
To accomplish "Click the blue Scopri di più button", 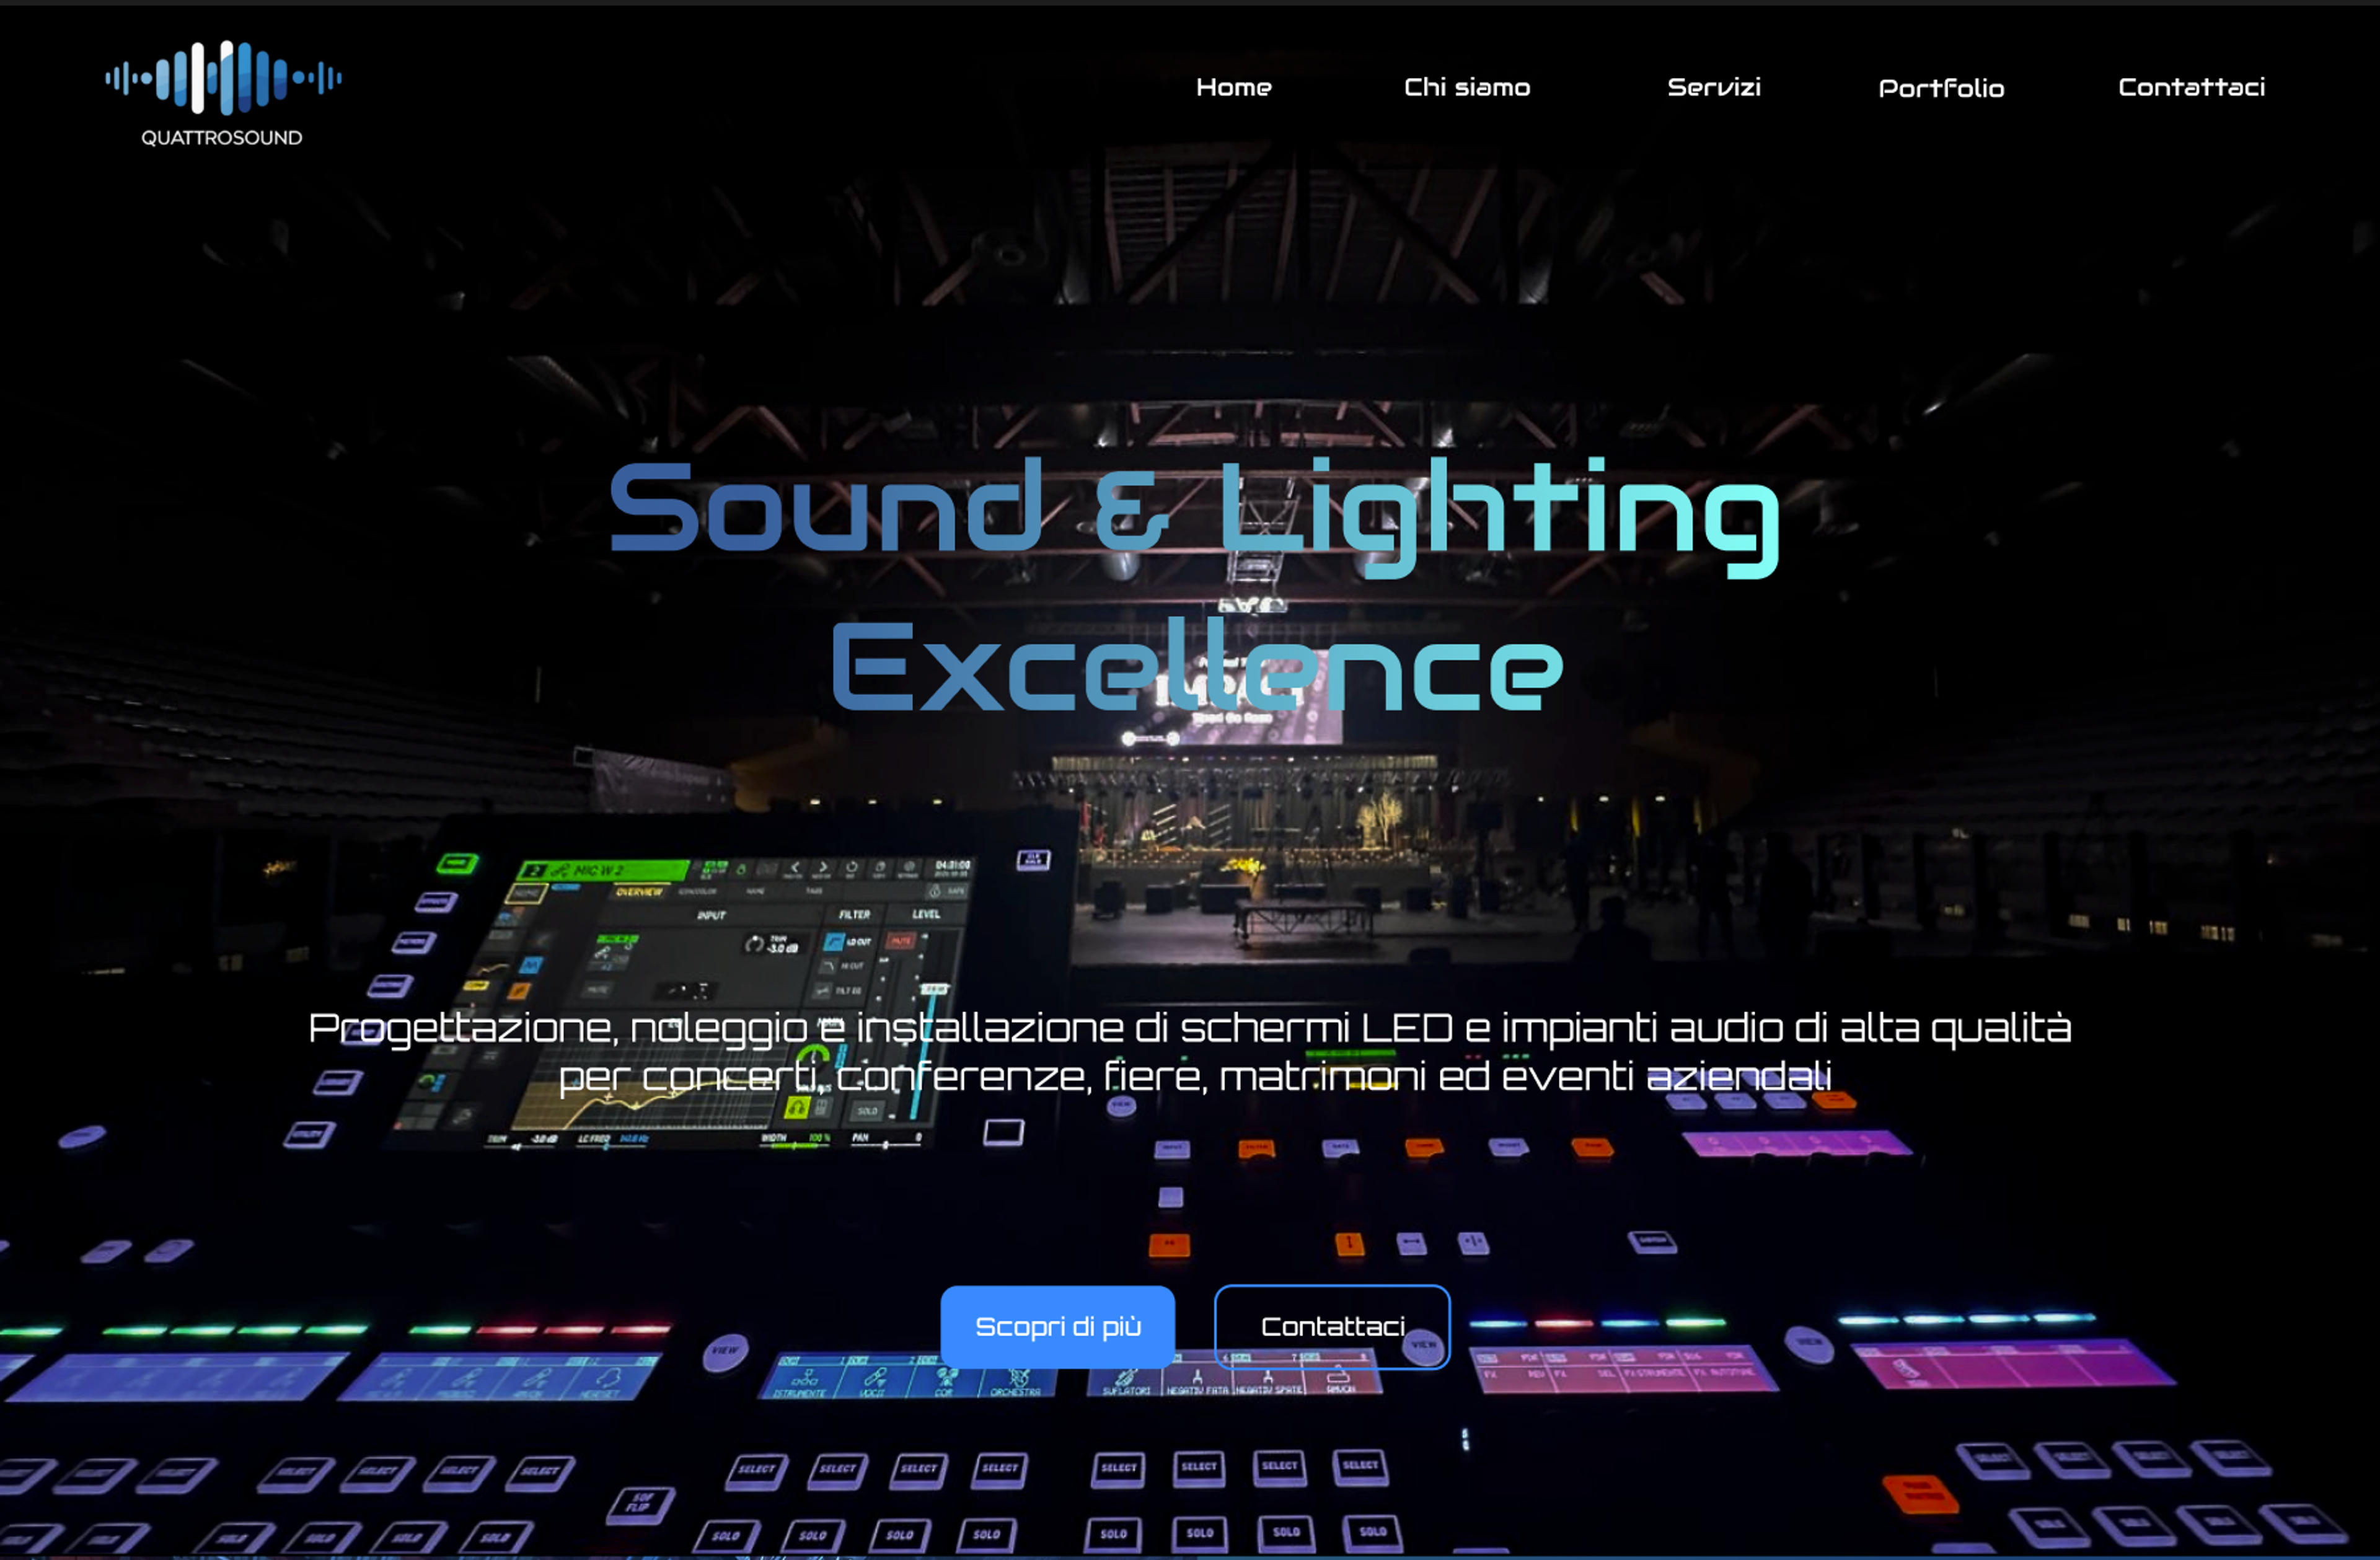I will coord(1058,1327).
